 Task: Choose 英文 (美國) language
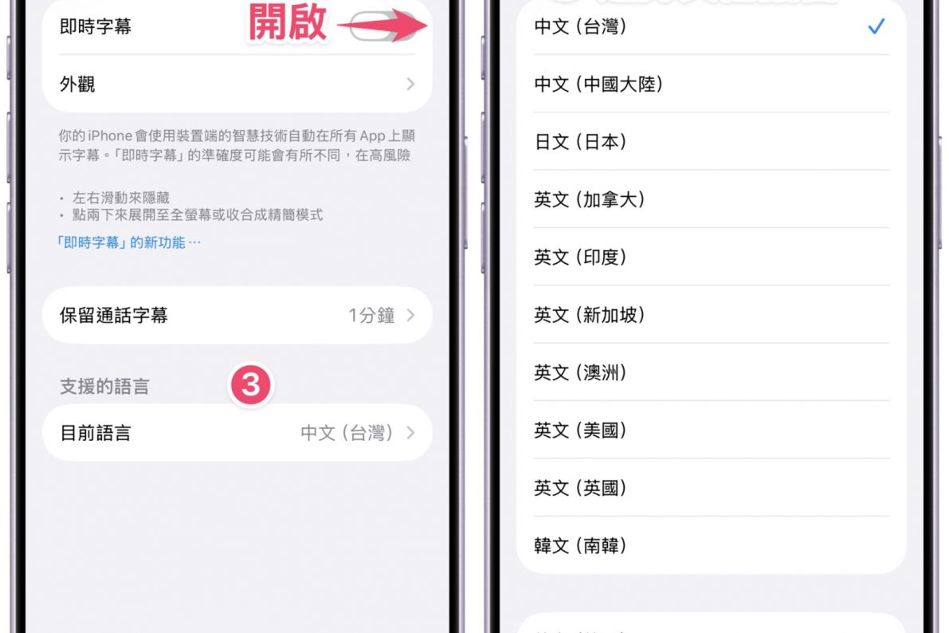[711, 430]
